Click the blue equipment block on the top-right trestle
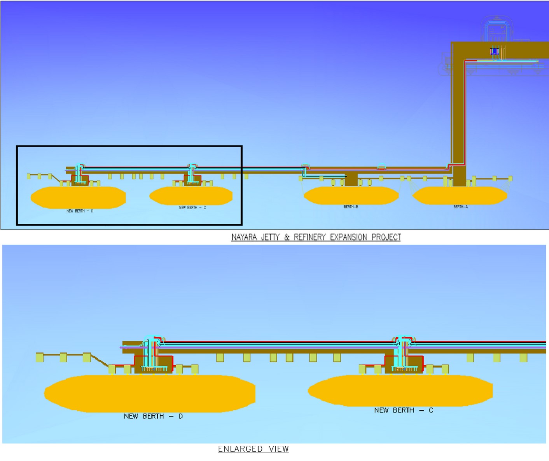The image size is (549, 461). (x=494, y=51)
